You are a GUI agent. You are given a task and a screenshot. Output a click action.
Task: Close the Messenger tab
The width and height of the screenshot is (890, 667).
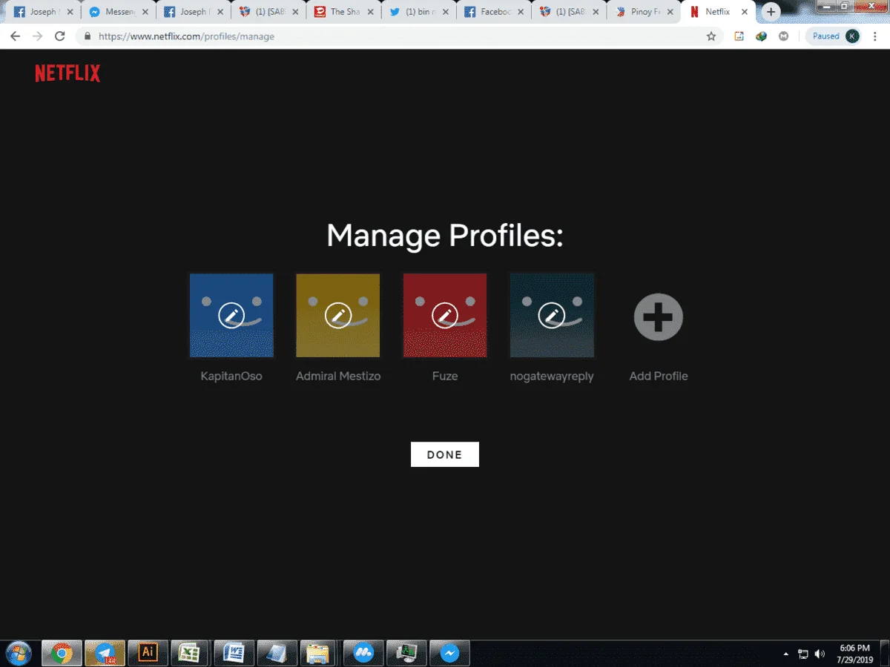point(145,12)
